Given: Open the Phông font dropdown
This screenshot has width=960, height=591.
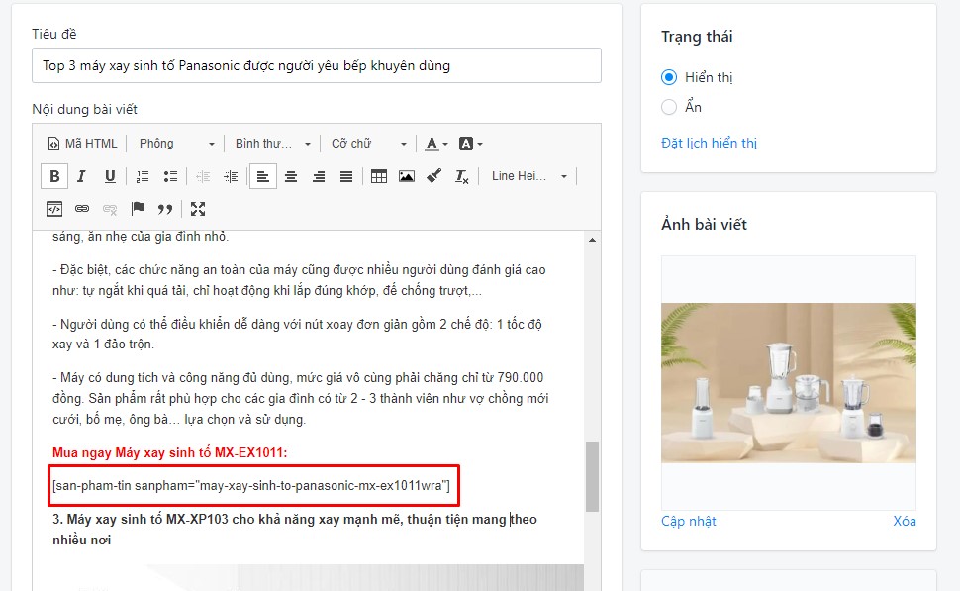Looking at the screenshot, I should [176, 144].
